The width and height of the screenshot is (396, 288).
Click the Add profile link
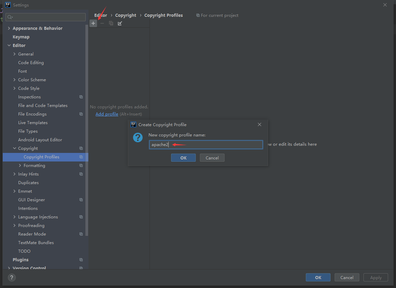pyautogui.click(x=107, y=114)
